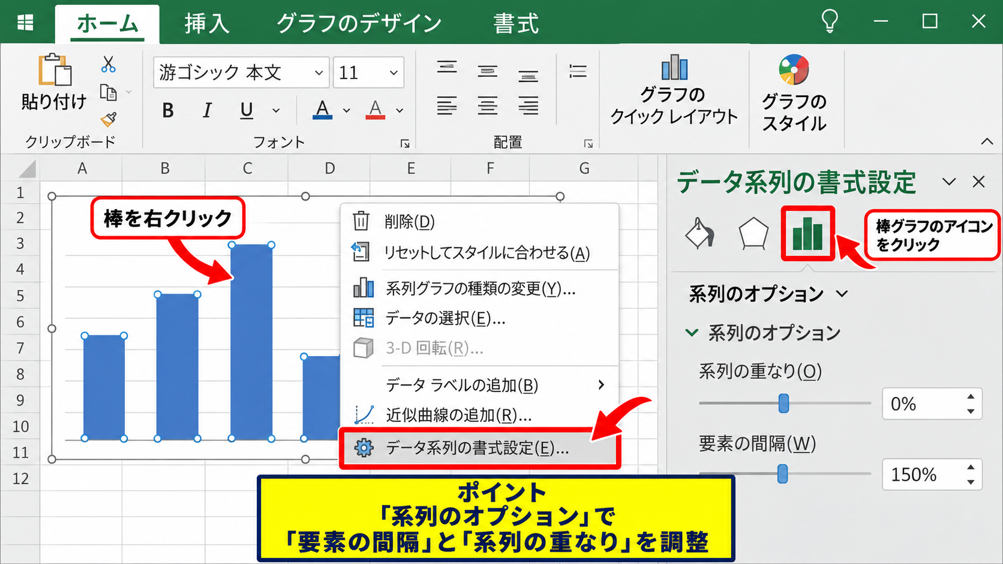The width and height of the screenshot is (1003, 564).
Task: Open the Effects pentagon tab
Action: pyautogui.click(x=753, y=233)
